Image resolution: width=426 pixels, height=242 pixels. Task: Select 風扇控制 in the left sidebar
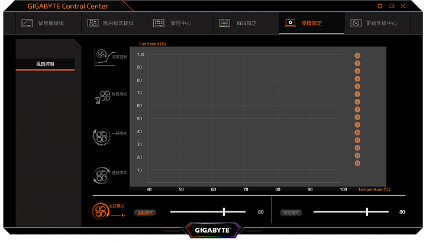click(45, 64)
